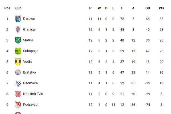This screenshot has width=171, height=114.
Task: Select the Pitomača checkered club logo
Action: tap(18, 83)
